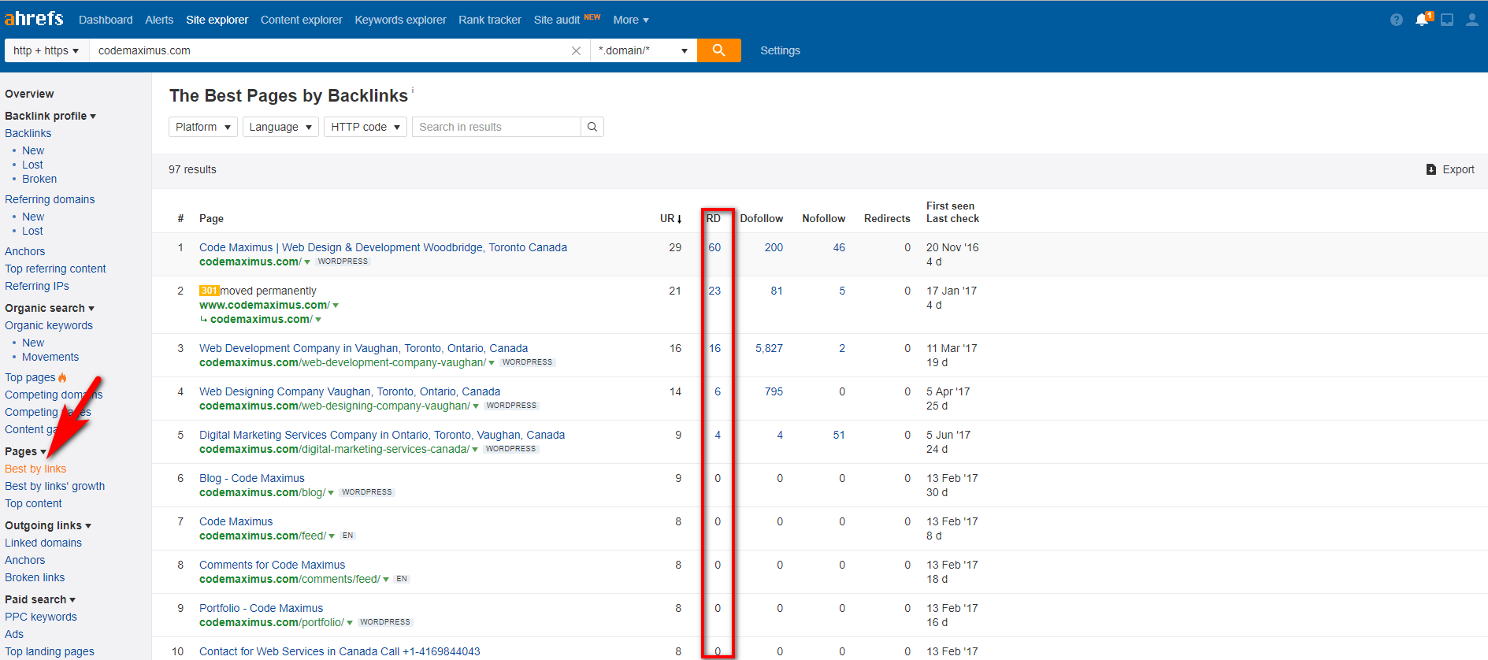This screenshot has height=660, width=1488.
Task: Open Alerts in top navigation
Action: click(159, 20)
